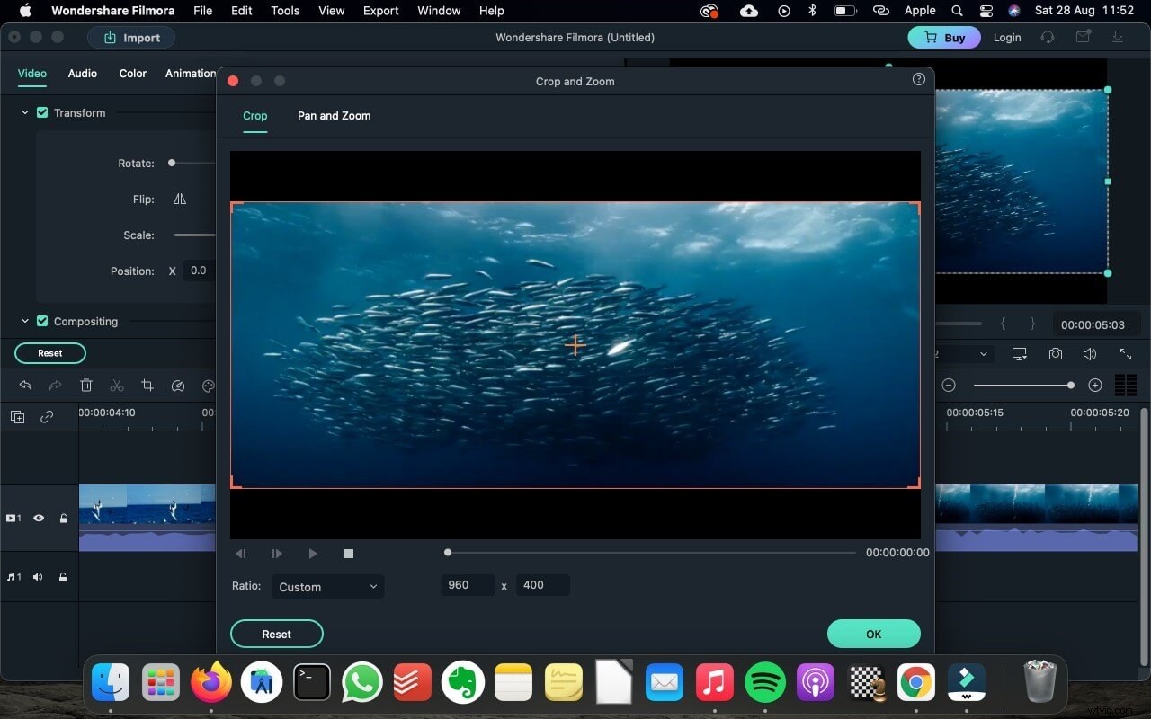Hide the video track with the eye toggle
Screen dimensions: 1151x719
pos(39,519)
